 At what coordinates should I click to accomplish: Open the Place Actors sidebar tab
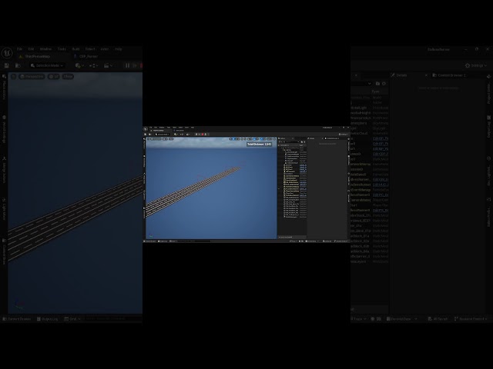[x=4, y=87]
